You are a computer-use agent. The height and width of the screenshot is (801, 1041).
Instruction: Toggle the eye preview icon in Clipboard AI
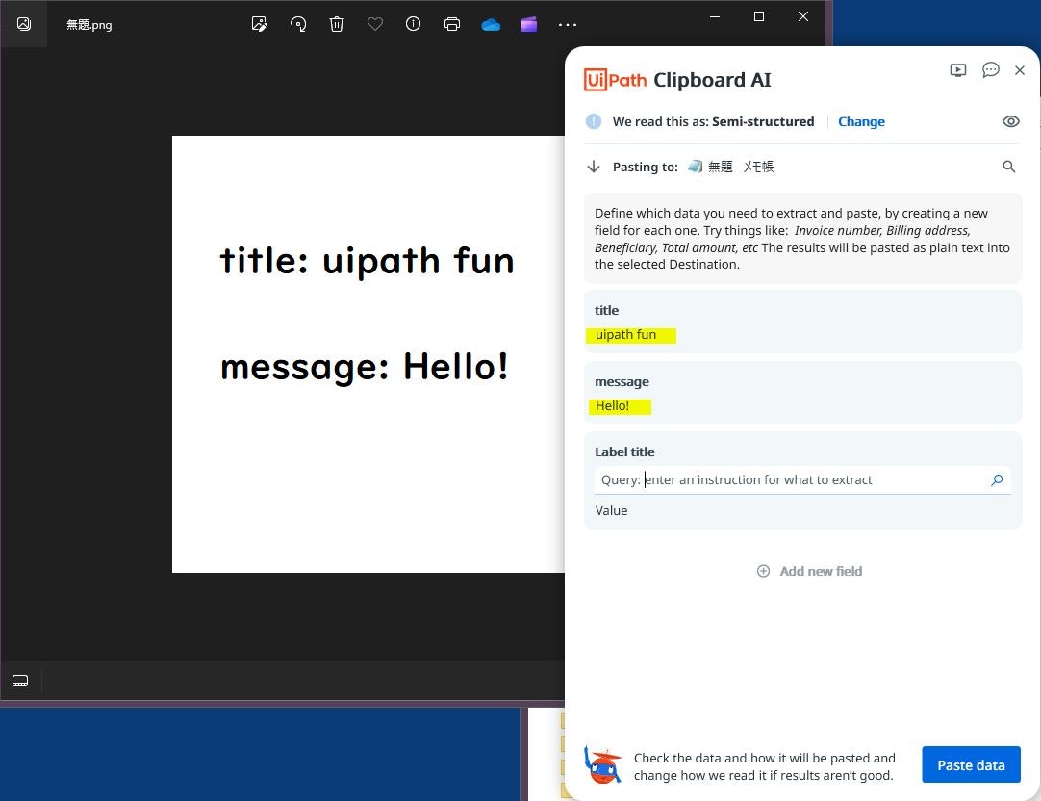(x=1010, y=121)
